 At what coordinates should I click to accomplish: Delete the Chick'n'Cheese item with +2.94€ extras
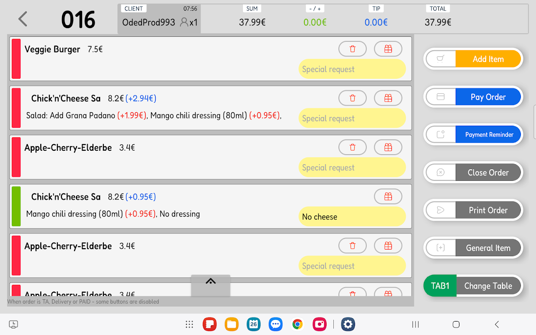point(353,98)
